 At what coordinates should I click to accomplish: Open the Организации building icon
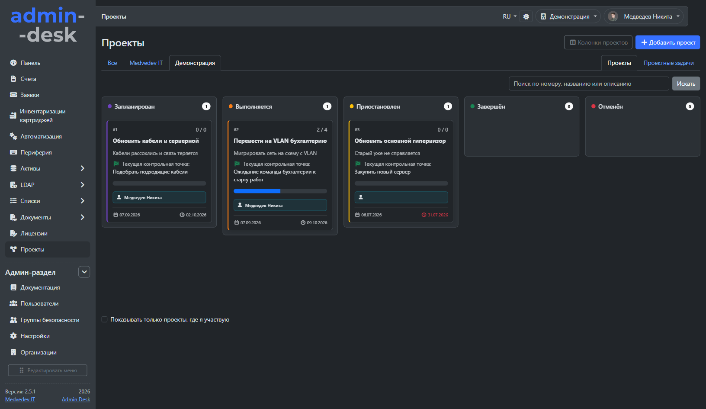pyautogui.click(x=13, y=352)
